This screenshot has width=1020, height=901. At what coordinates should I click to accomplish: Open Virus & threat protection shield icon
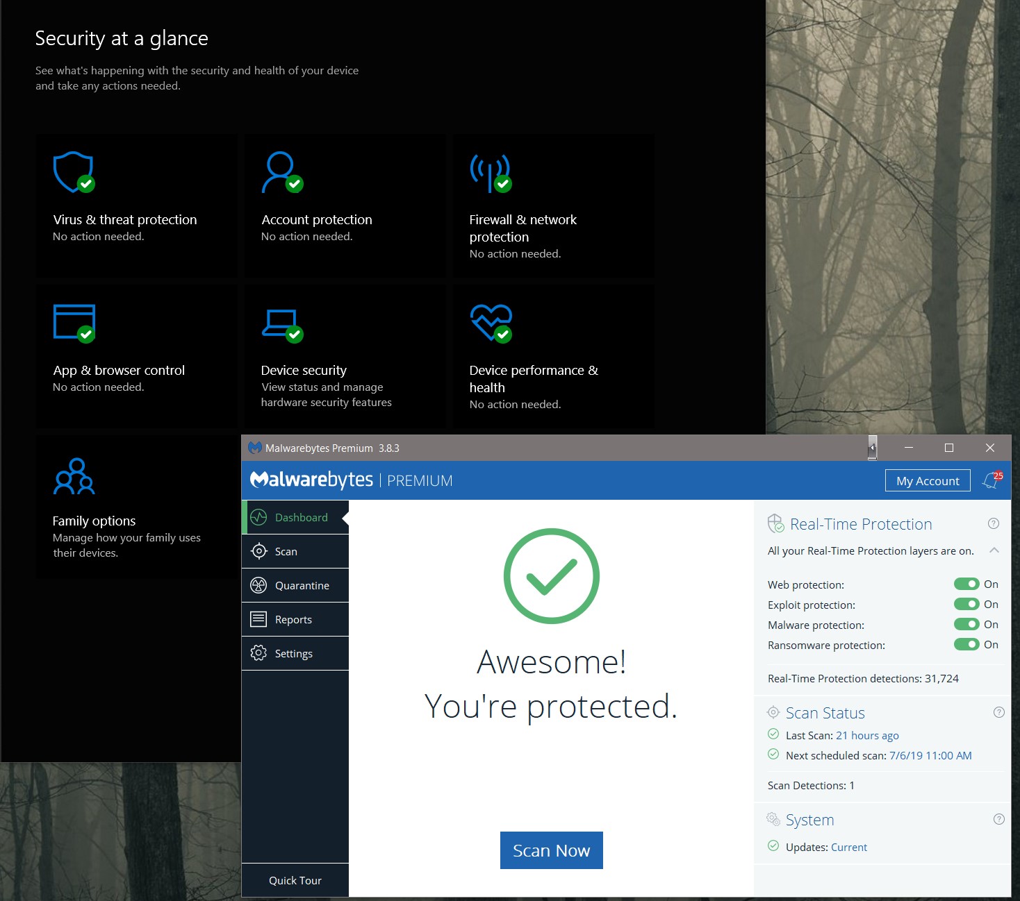(x=74, y=171)
